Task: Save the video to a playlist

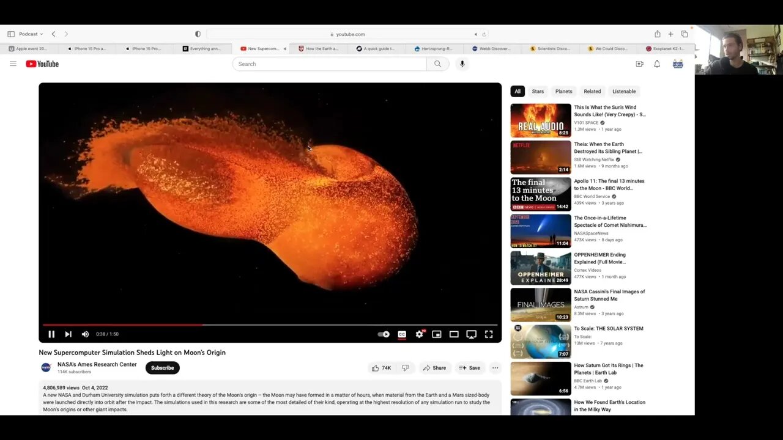Action: click(469, 368)
